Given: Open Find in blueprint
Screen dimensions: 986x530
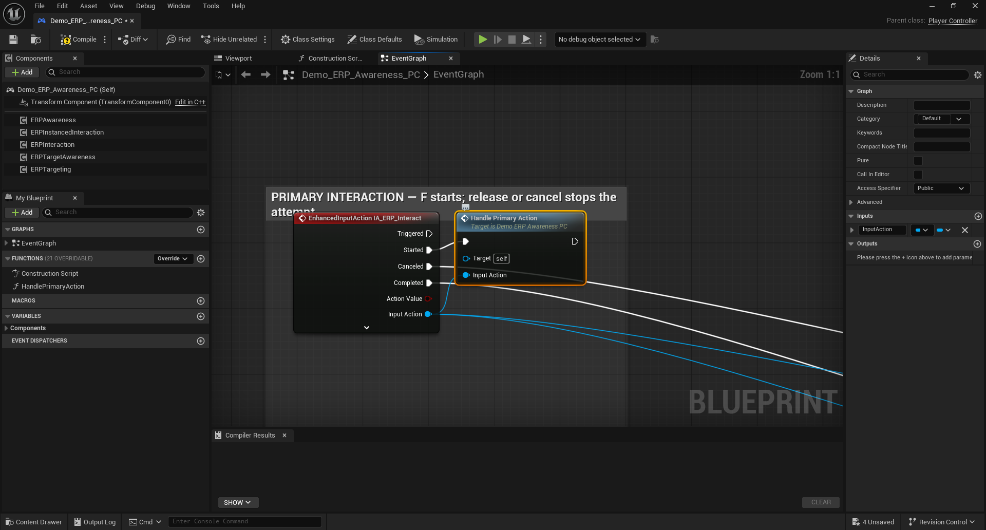Looking at the screenshot, I should [178, 40].
